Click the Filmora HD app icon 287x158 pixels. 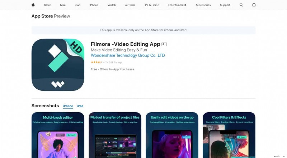(x=58, y=65)
